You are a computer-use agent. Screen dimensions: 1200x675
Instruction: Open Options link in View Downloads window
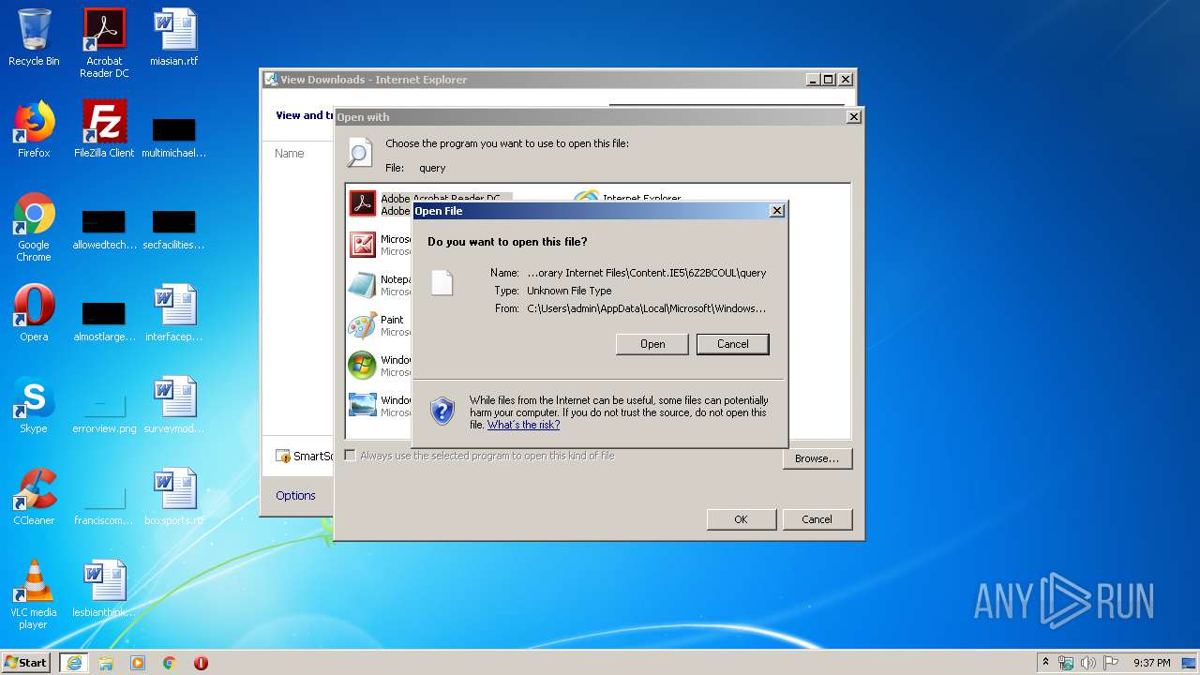click(295, 495)
